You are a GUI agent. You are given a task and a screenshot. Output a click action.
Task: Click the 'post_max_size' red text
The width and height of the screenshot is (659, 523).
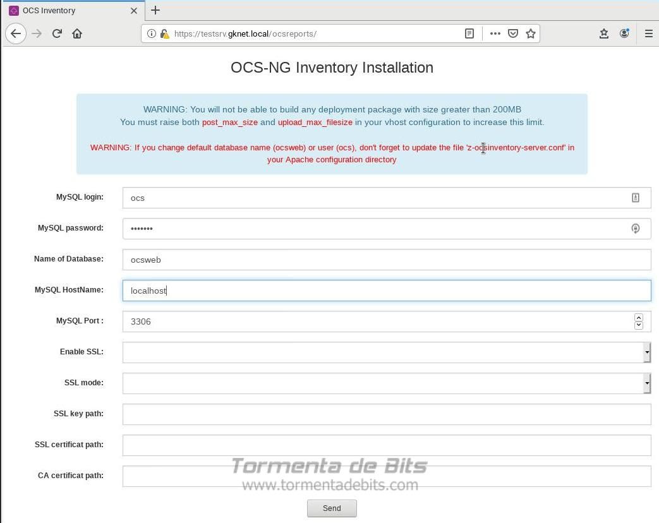230,123
